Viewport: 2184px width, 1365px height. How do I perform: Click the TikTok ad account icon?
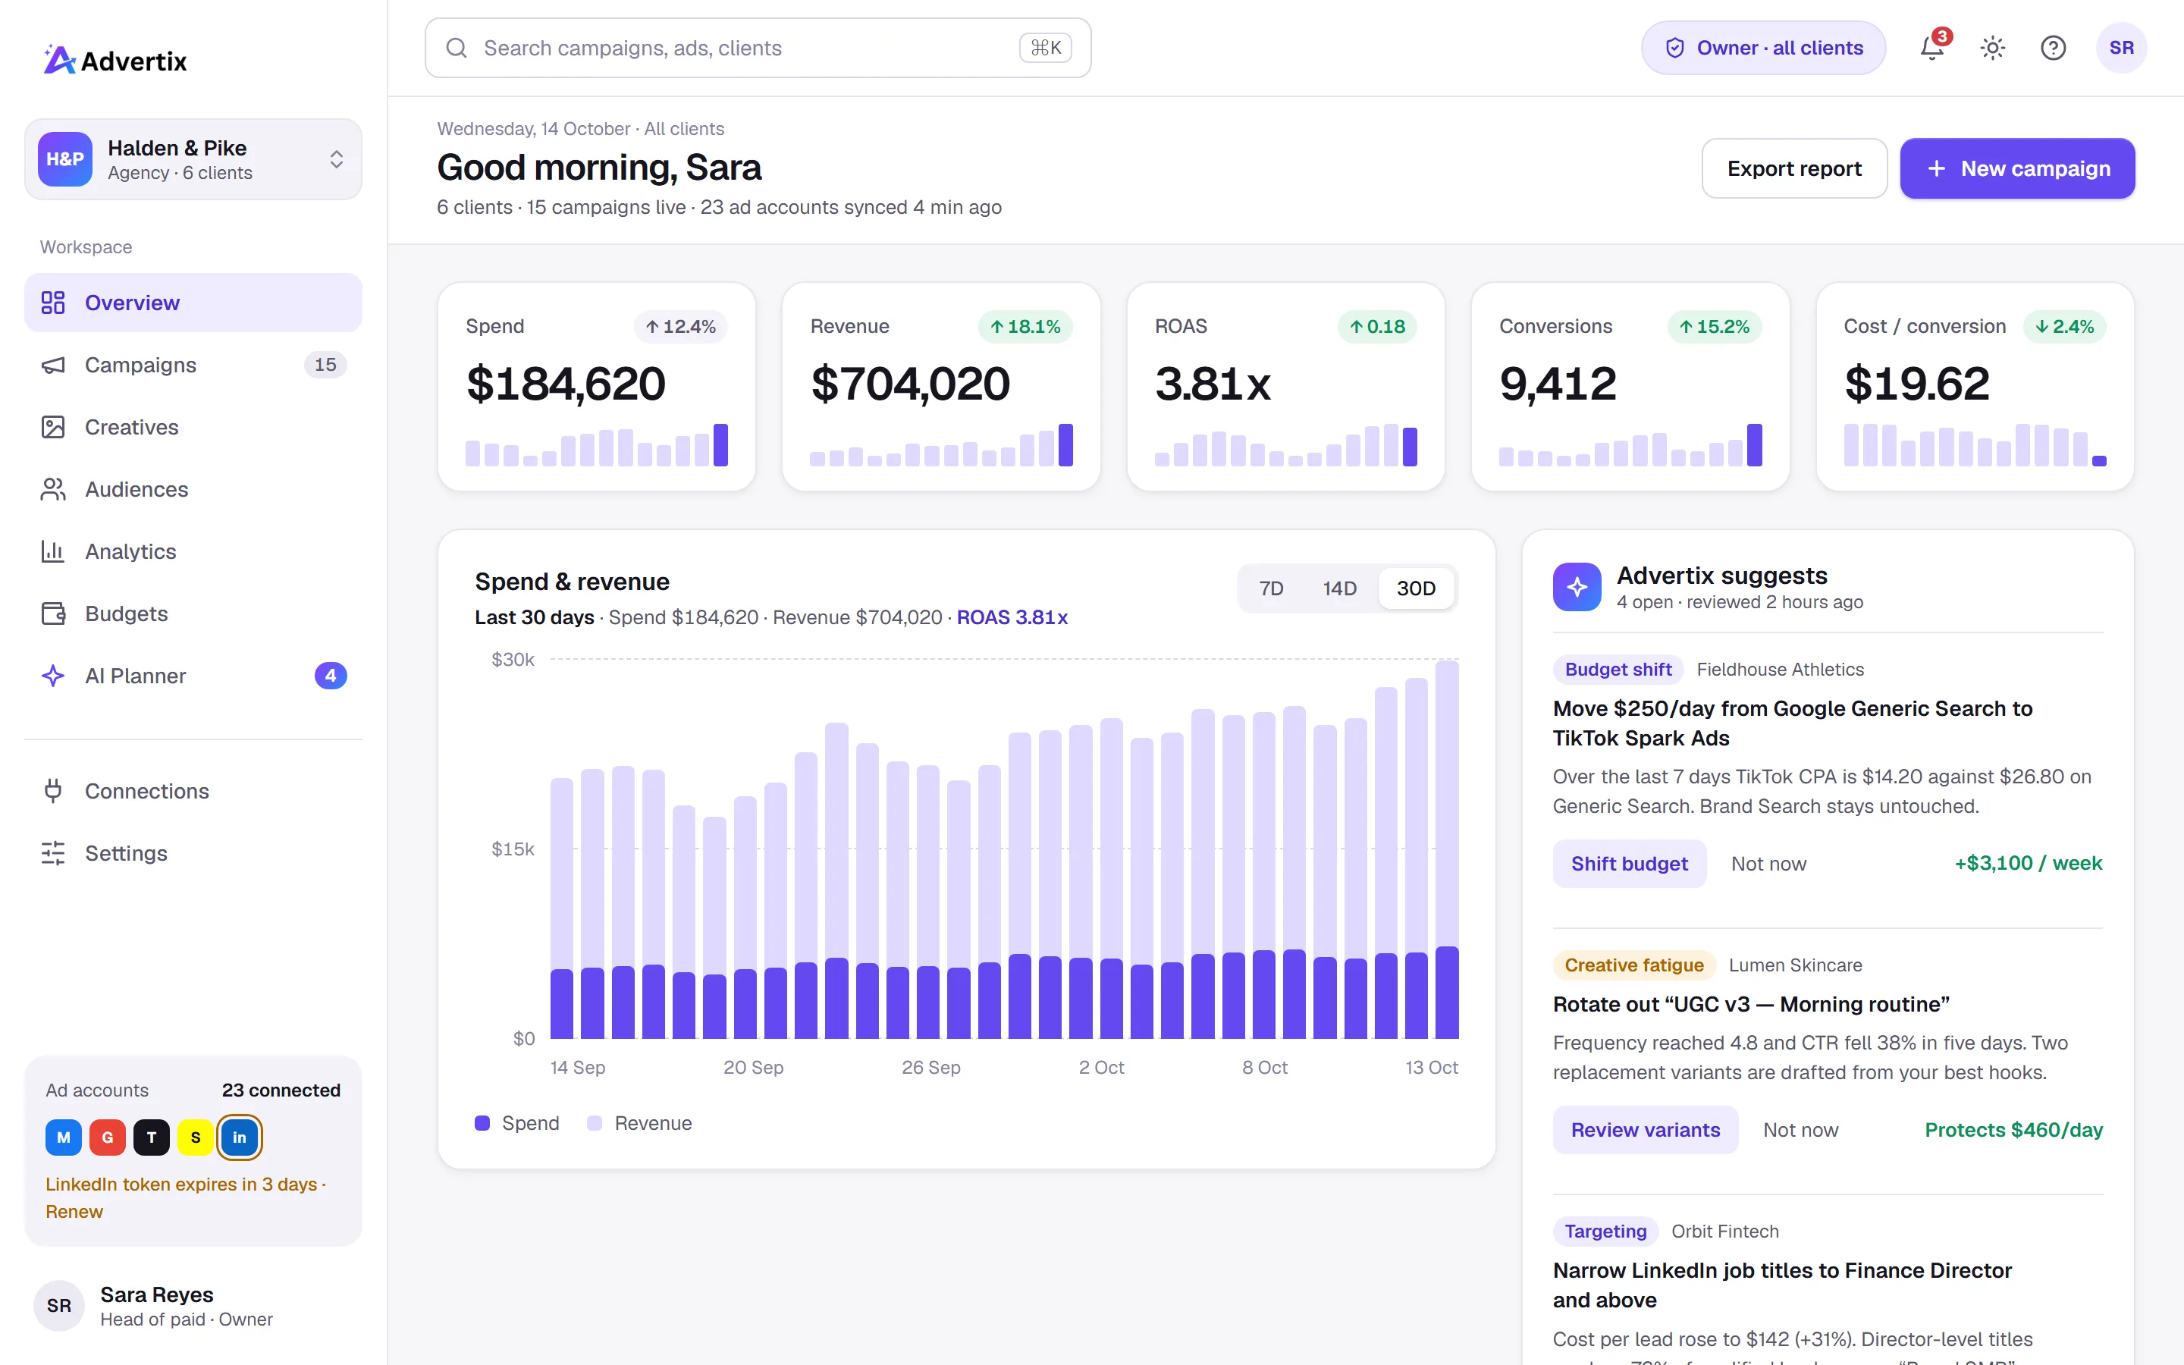tap(152, 1137)
